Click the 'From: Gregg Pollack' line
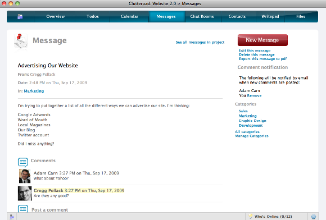 (37, 75)
